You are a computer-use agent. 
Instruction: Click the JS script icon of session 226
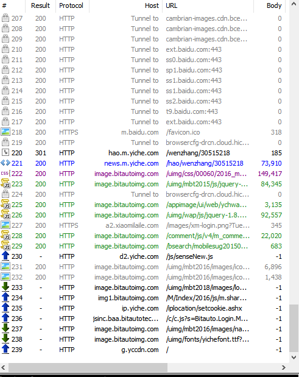[x=5, y=214]
